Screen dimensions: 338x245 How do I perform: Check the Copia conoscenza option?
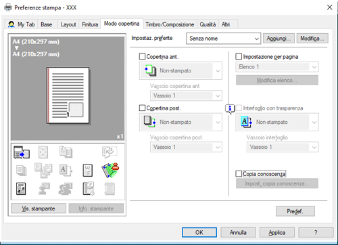239,174
